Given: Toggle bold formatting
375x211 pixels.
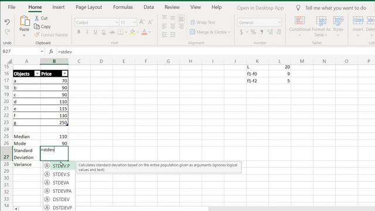Looking at the screenshot, I should click(x=79, y=32).
